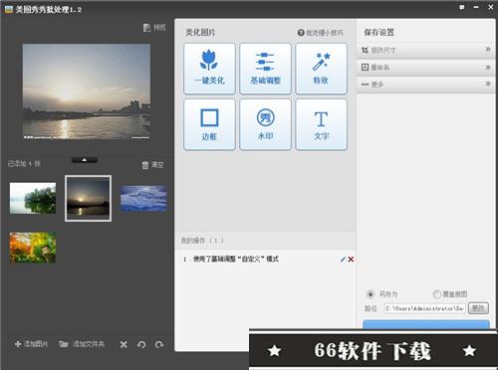Open the 水印 watermark tool
This screenshot has width=498, height=370.
click(265, 124)
